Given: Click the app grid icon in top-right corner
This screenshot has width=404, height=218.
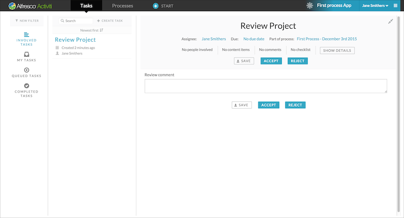Looking at the screenshot, I should coord(395,6).
